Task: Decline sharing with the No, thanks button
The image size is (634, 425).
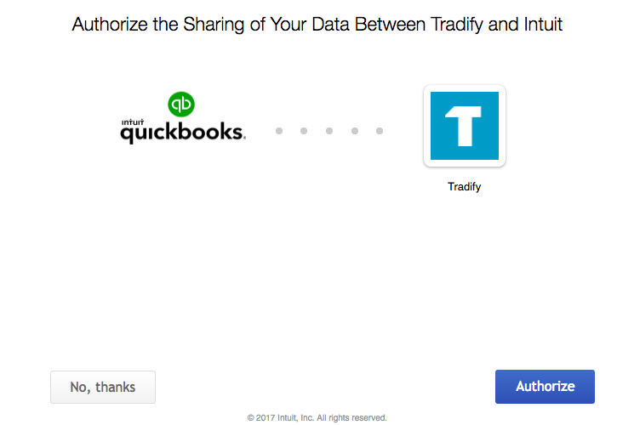Action: [x=103, y=387]
